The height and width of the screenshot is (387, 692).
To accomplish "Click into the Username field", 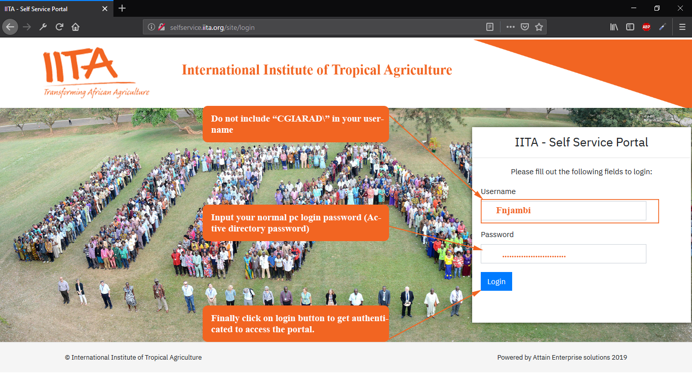I will (563, 211).
